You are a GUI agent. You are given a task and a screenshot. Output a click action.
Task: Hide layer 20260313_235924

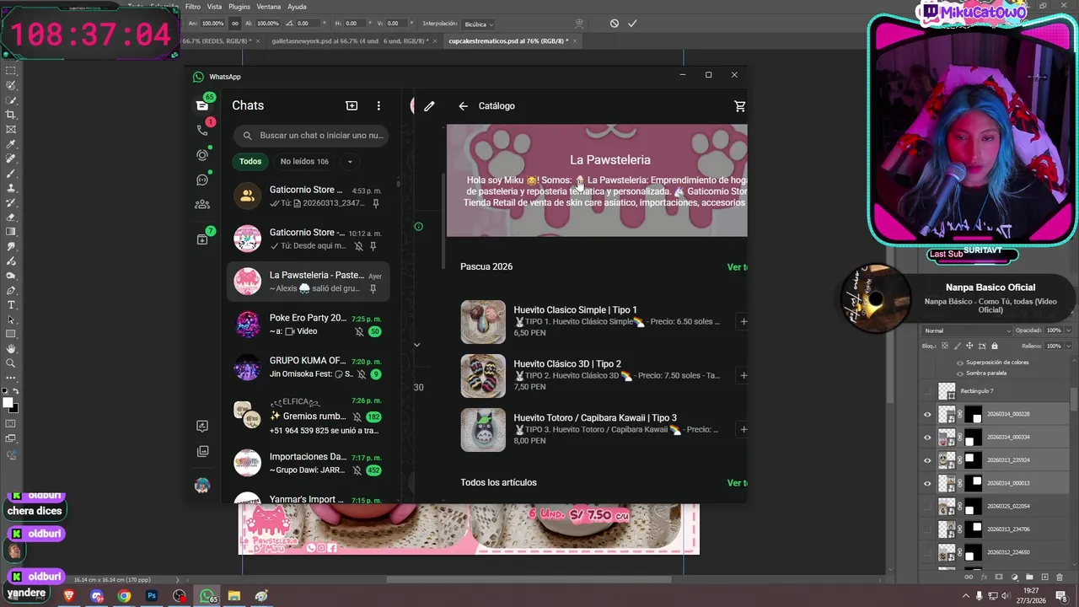coord(928,460)
